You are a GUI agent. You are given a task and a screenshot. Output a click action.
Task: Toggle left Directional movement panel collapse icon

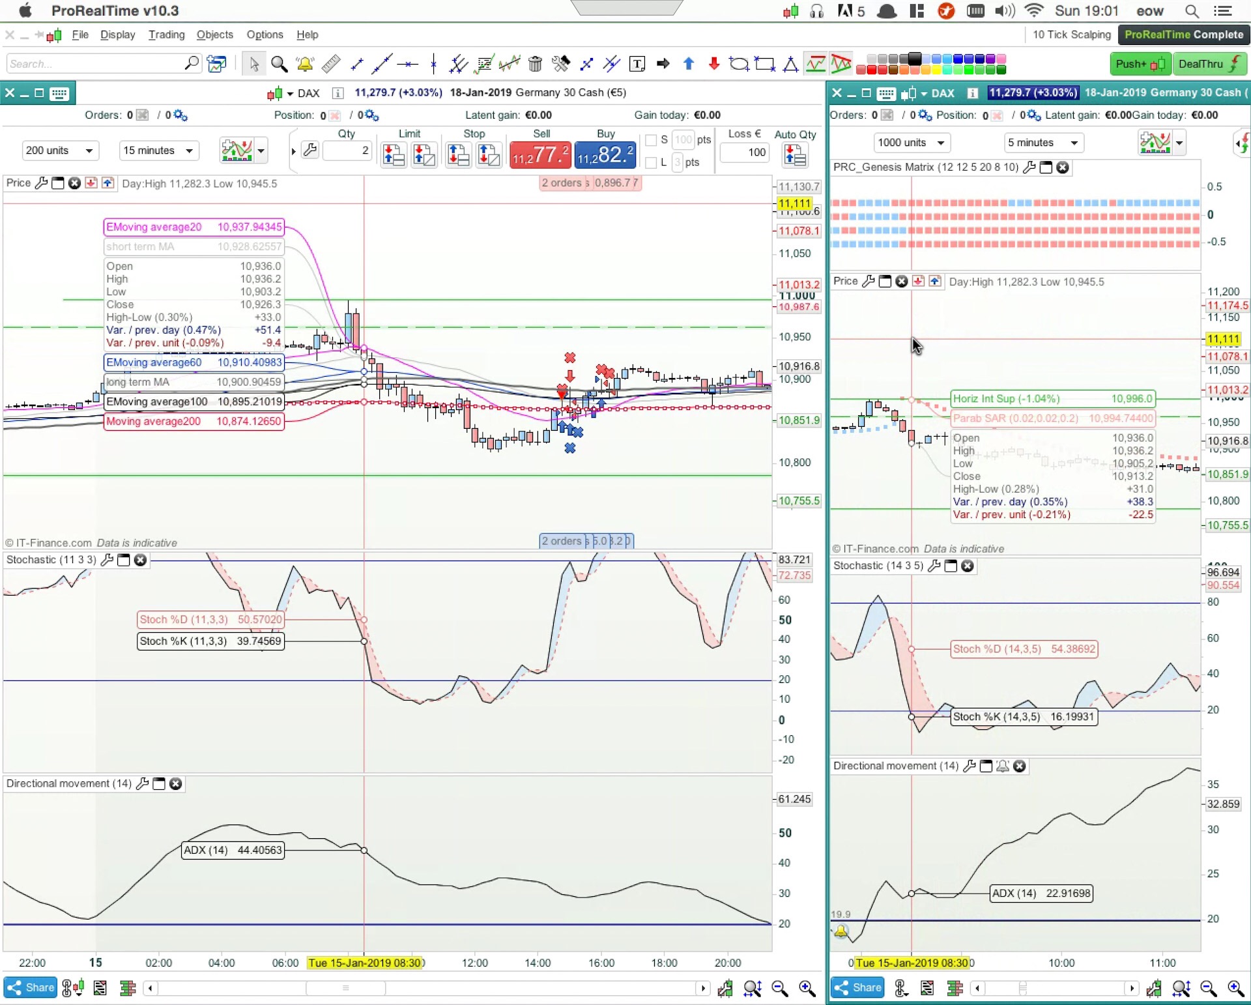158,784
